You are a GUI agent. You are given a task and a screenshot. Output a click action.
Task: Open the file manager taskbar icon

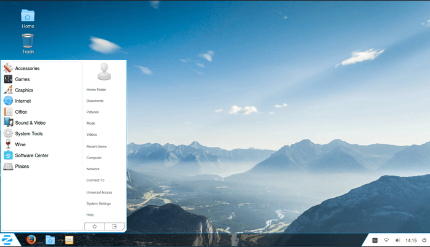(x=50, y=240)
